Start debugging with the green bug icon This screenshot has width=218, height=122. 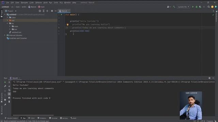[197, 7]
